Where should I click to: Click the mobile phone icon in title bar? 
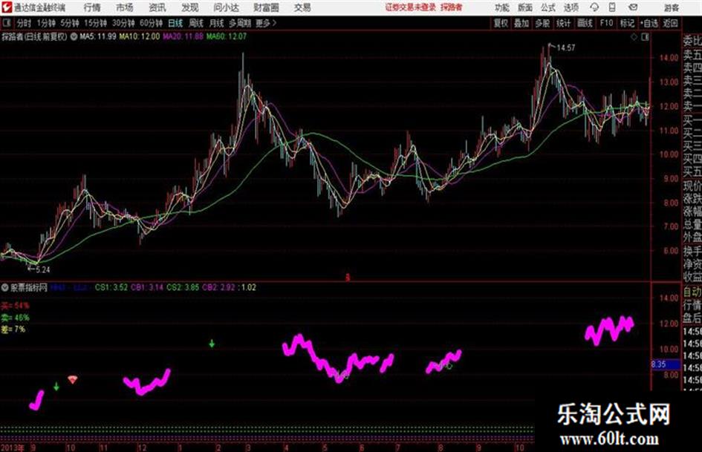[612, 7]
